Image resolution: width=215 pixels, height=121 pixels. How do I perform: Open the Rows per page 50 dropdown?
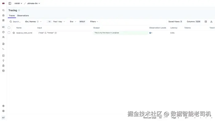162,118
